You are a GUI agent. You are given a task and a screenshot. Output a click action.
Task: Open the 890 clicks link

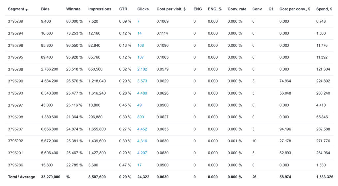[141, 117]
